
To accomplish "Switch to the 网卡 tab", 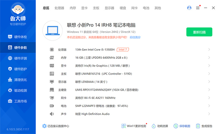I will (x=134, y=8).
